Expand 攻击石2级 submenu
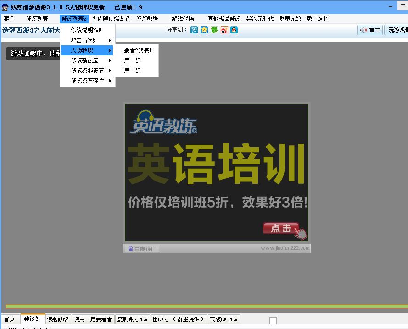The width and height of the screenshot is (408, 329). tap(88, 40)
